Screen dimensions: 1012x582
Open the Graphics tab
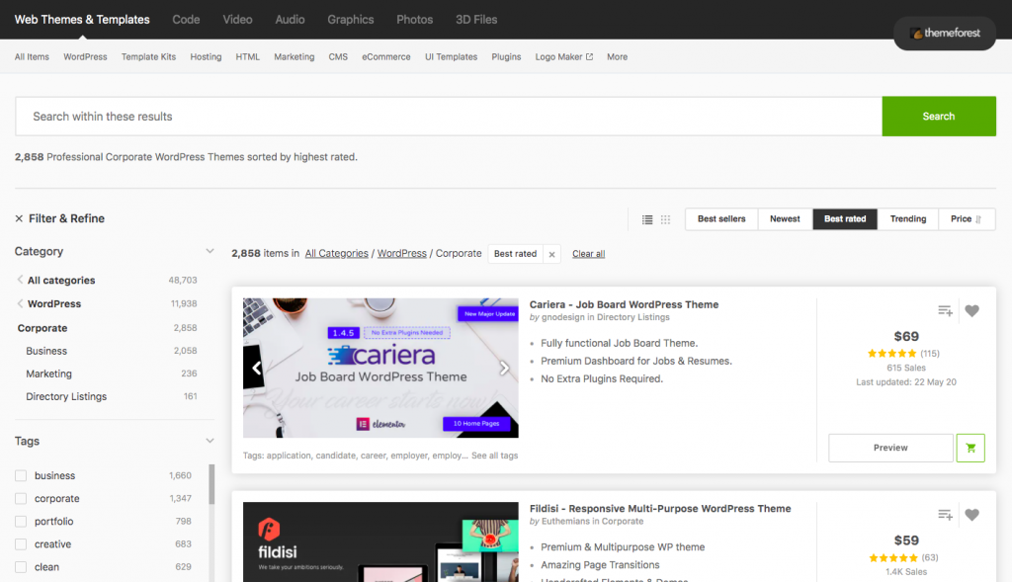tap(351, 20)
